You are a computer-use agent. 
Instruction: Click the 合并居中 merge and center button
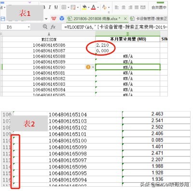[x=159, y=7]
